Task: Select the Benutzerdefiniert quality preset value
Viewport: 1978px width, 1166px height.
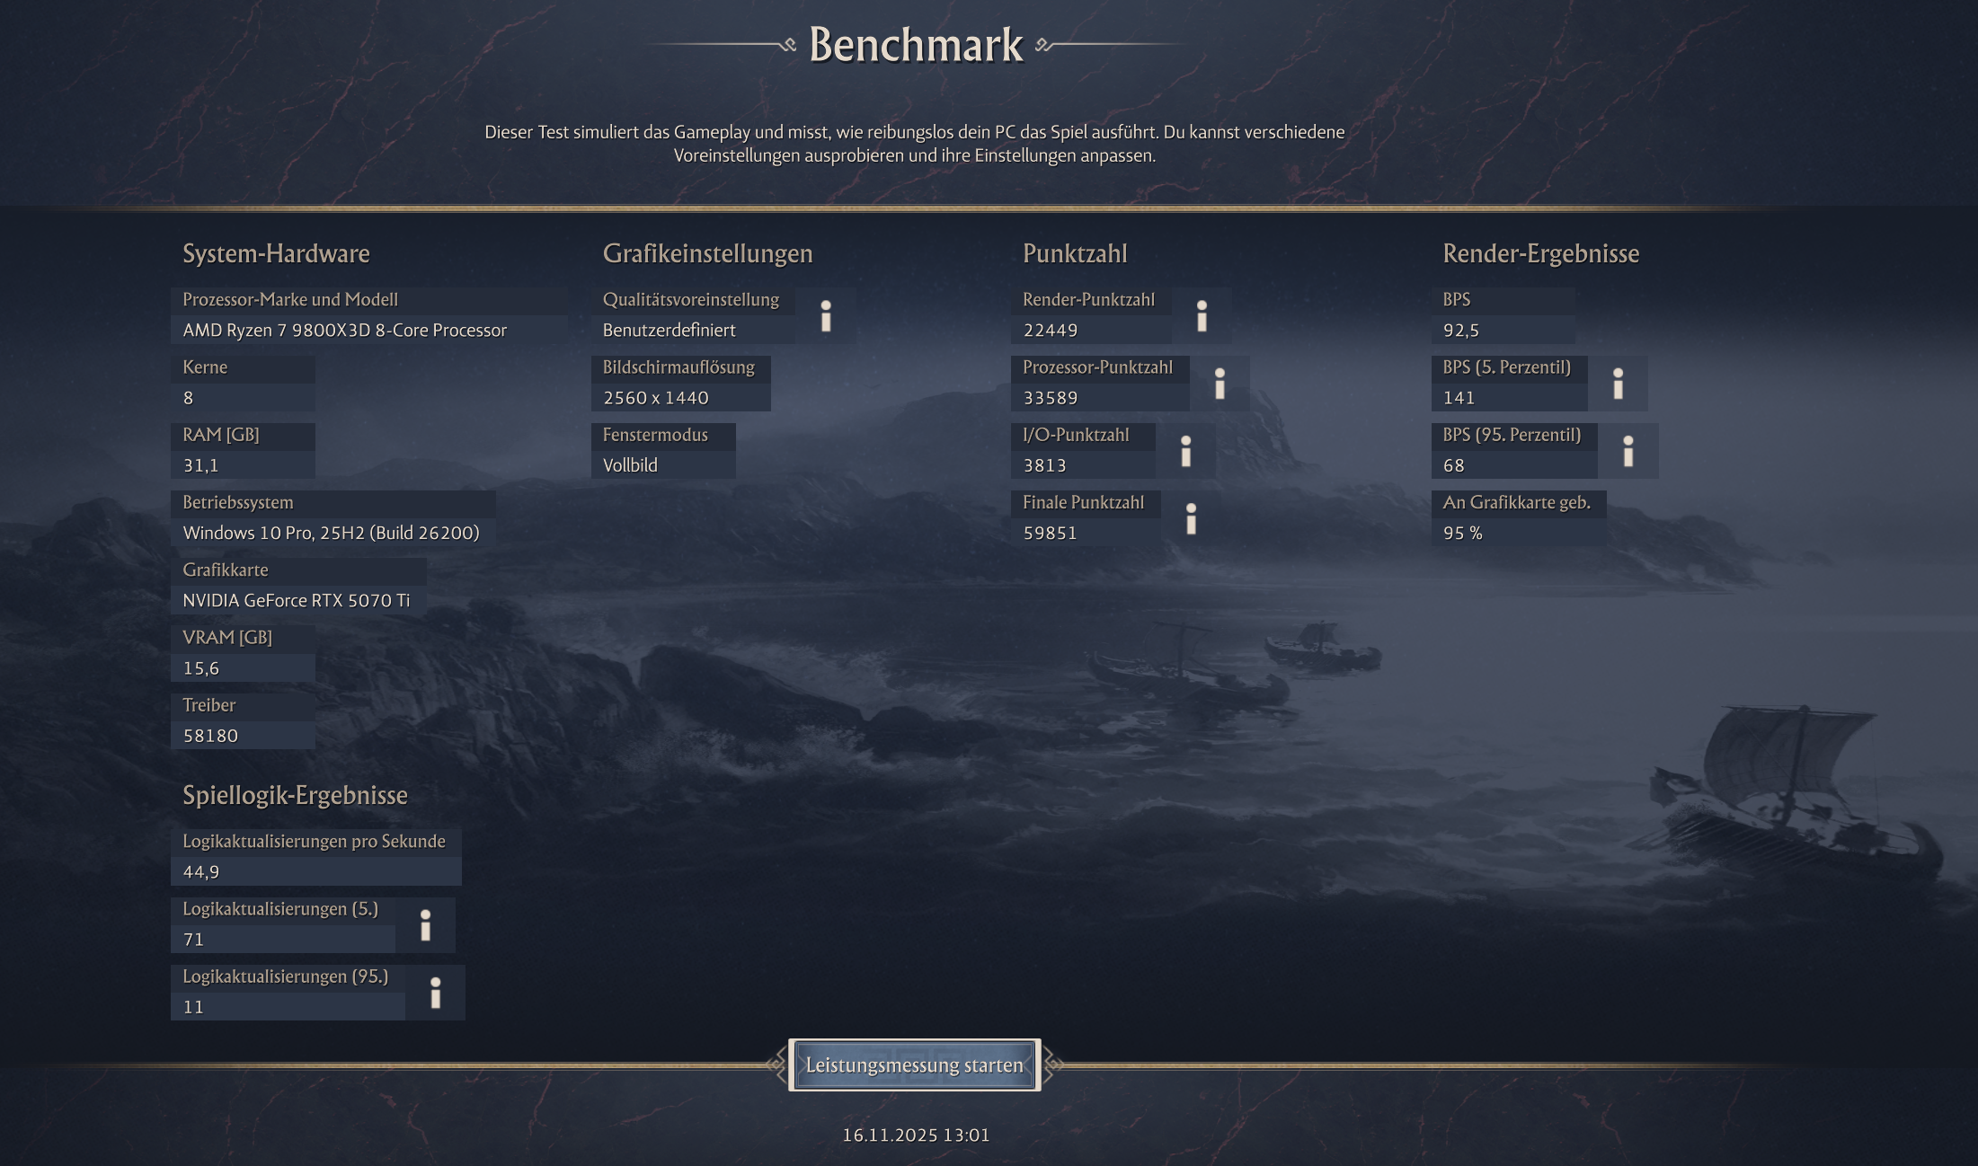Action: pos(670,331)
